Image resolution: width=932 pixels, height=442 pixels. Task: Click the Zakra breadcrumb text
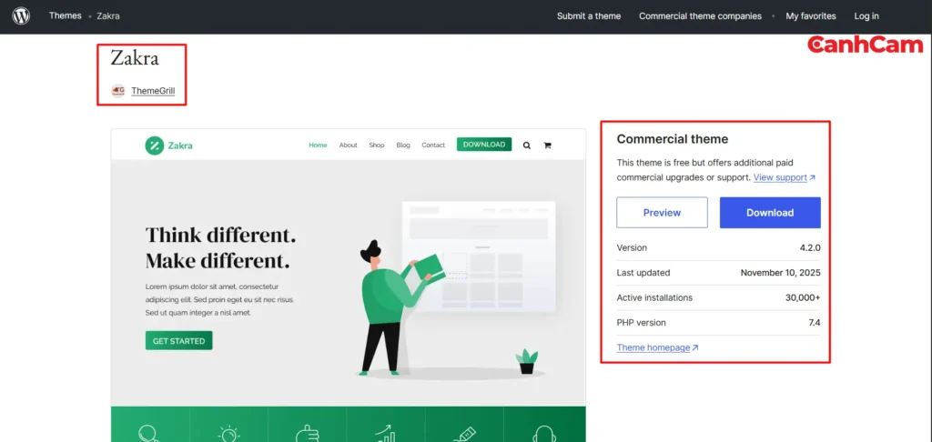108,16
